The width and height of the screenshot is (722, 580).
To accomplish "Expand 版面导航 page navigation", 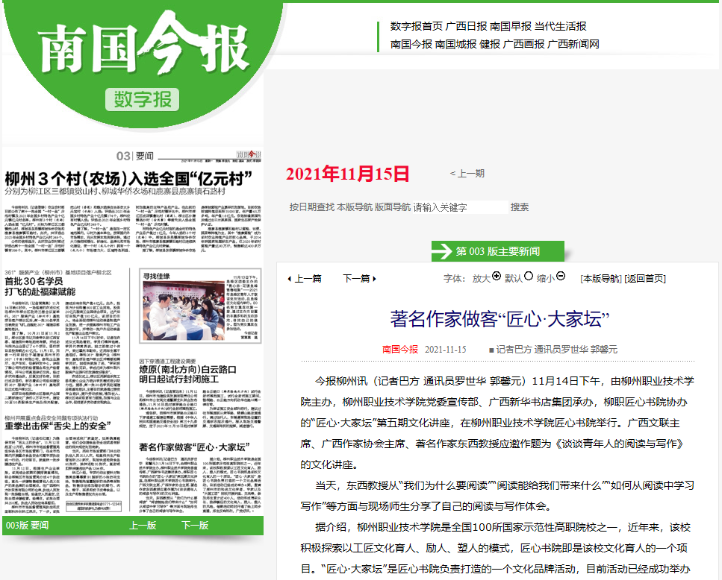I will (392, 207).
